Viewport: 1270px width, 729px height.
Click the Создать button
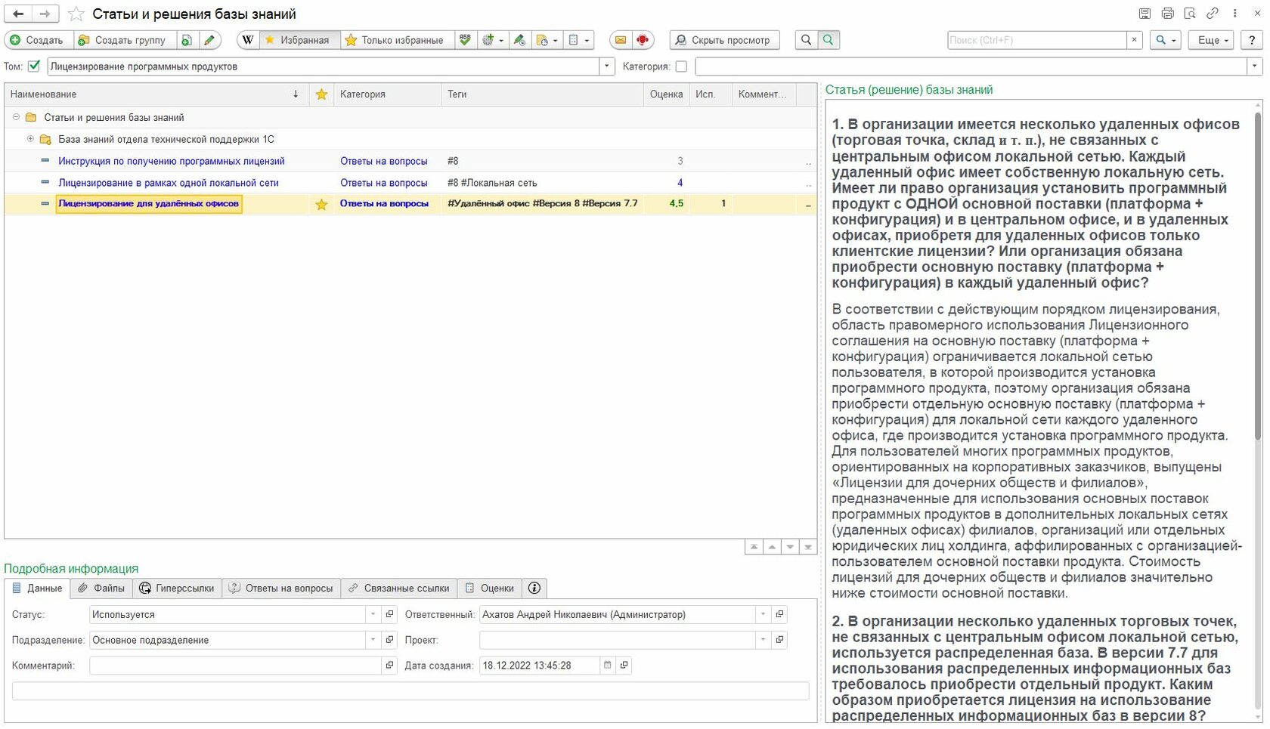pyautogui.click(x=39, y=40)
